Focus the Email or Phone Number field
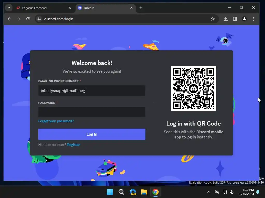 (x=92, y=90)
